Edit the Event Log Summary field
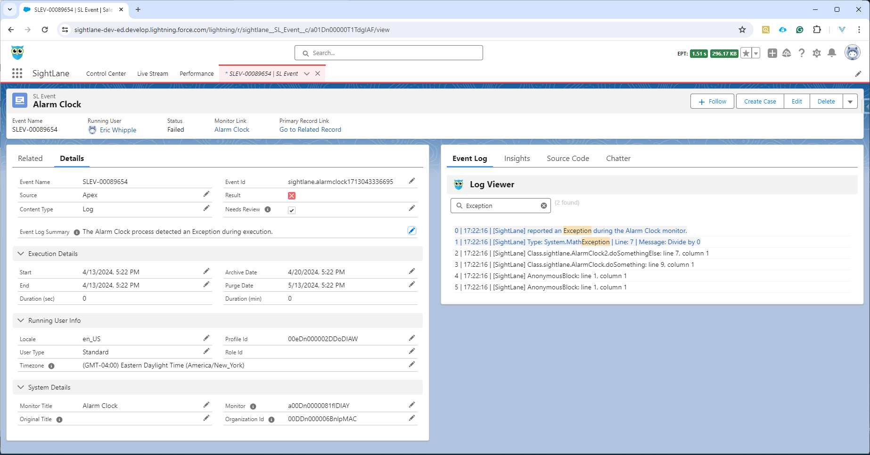 pos(412,231)
